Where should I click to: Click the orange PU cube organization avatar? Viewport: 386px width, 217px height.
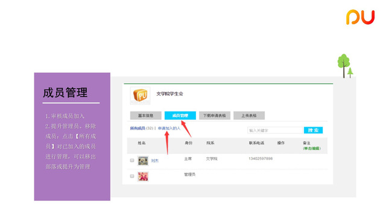coord(140,95)
